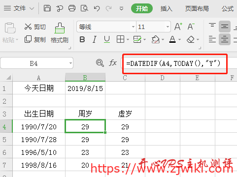This screenshot has height=177, width=237.
Task: Select cell A7 with 1998/8/16
Action: (x=39, y=165)
